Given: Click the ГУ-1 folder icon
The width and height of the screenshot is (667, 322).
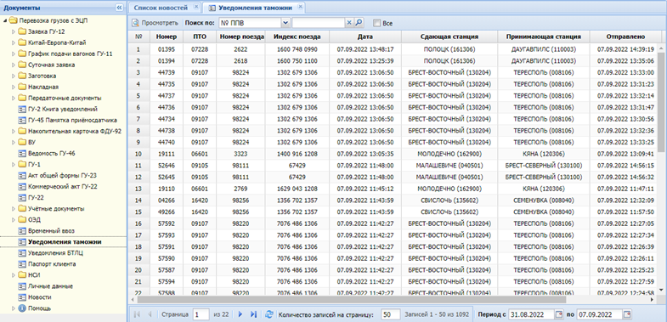Looking at the screenshot, I should (x=22, y=164).
